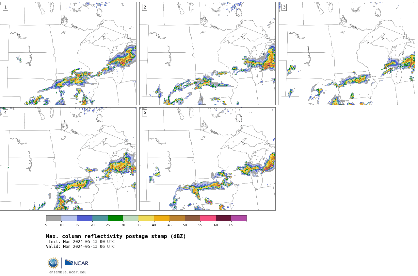Viewport: 418px width, 276px height.
Task: Click the dark green 25-30 dBZ swatch
Action: pyautogui.click(x=115, y=218)
